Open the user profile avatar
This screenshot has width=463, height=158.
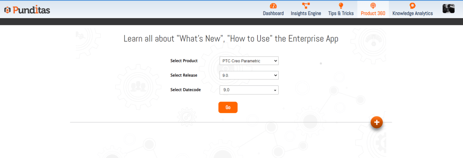point(448,9)
